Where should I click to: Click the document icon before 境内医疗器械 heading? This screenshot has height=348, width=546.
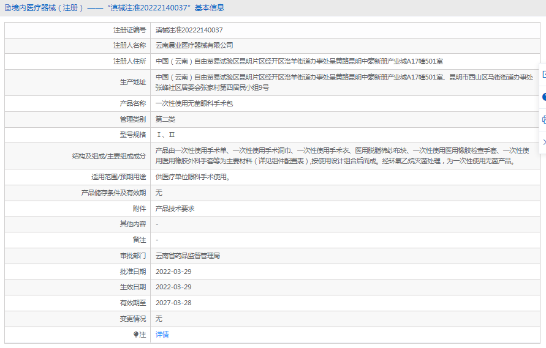[x=7, y=8]
